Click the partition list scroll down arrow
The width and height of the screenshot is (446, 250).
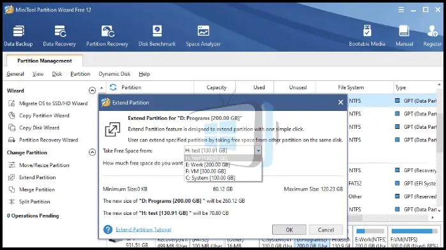(x=440, y=210)
